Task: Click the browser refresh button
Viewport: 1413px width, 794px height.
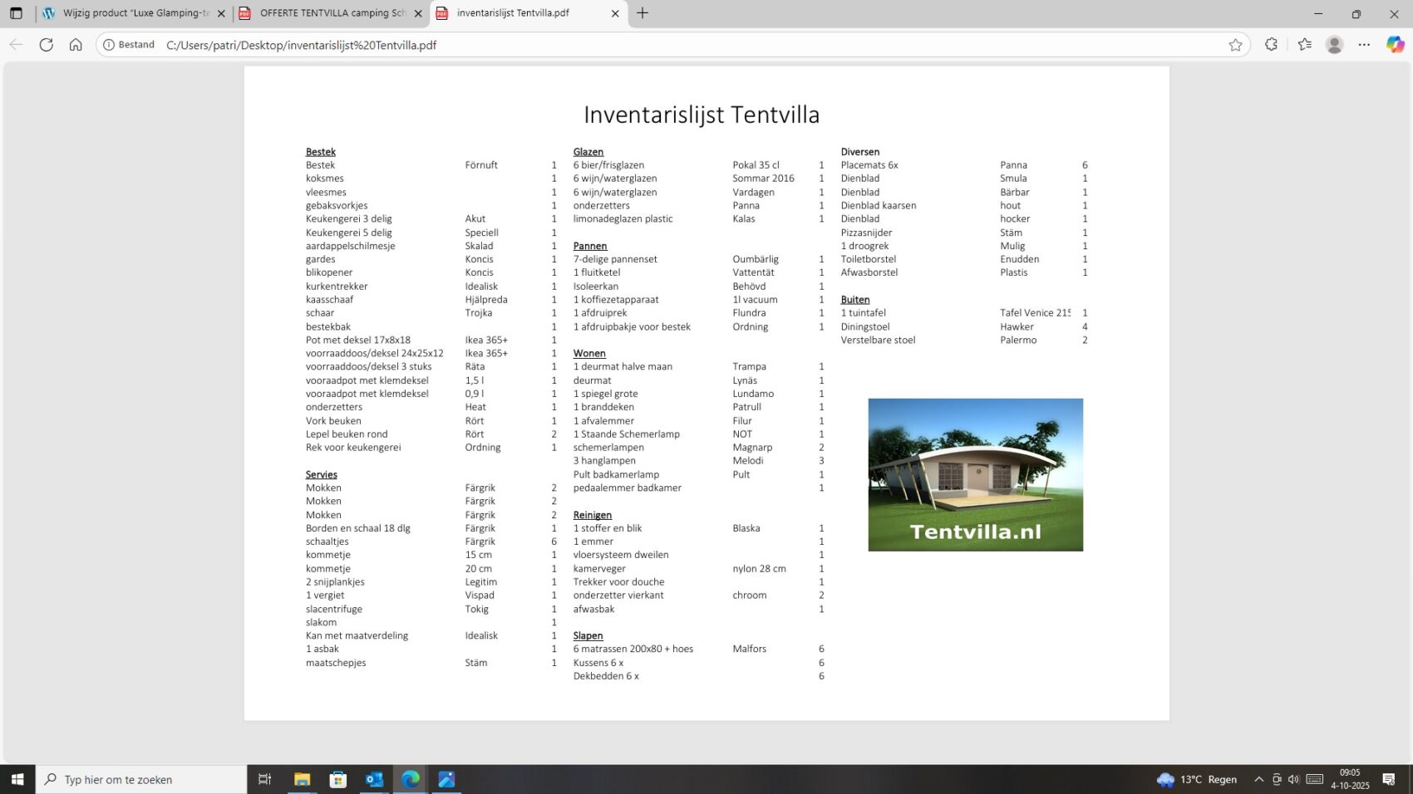Action: click(47, 45)
